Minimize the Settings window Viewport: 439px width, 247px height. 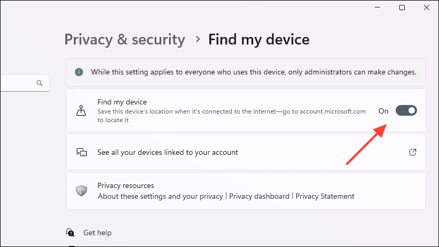[x=377, y=8]
